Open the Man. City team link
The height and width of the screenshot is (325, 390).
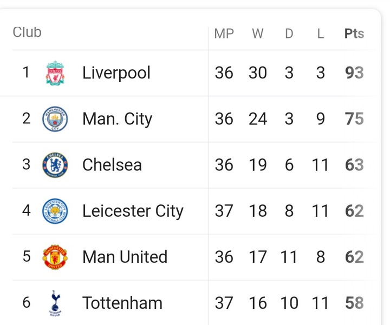pos(118,119)
